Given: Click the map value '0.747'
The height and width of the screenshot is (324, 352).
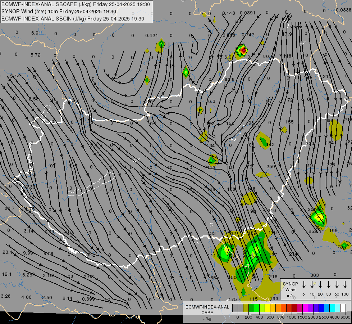Looking at the screenshot, I should tap(248, 35).
